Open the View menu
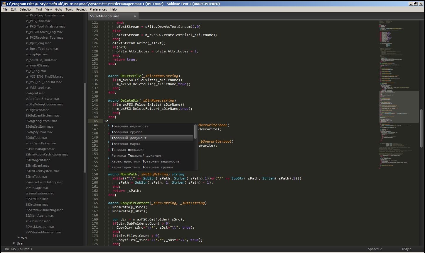 tap(48, 9)
